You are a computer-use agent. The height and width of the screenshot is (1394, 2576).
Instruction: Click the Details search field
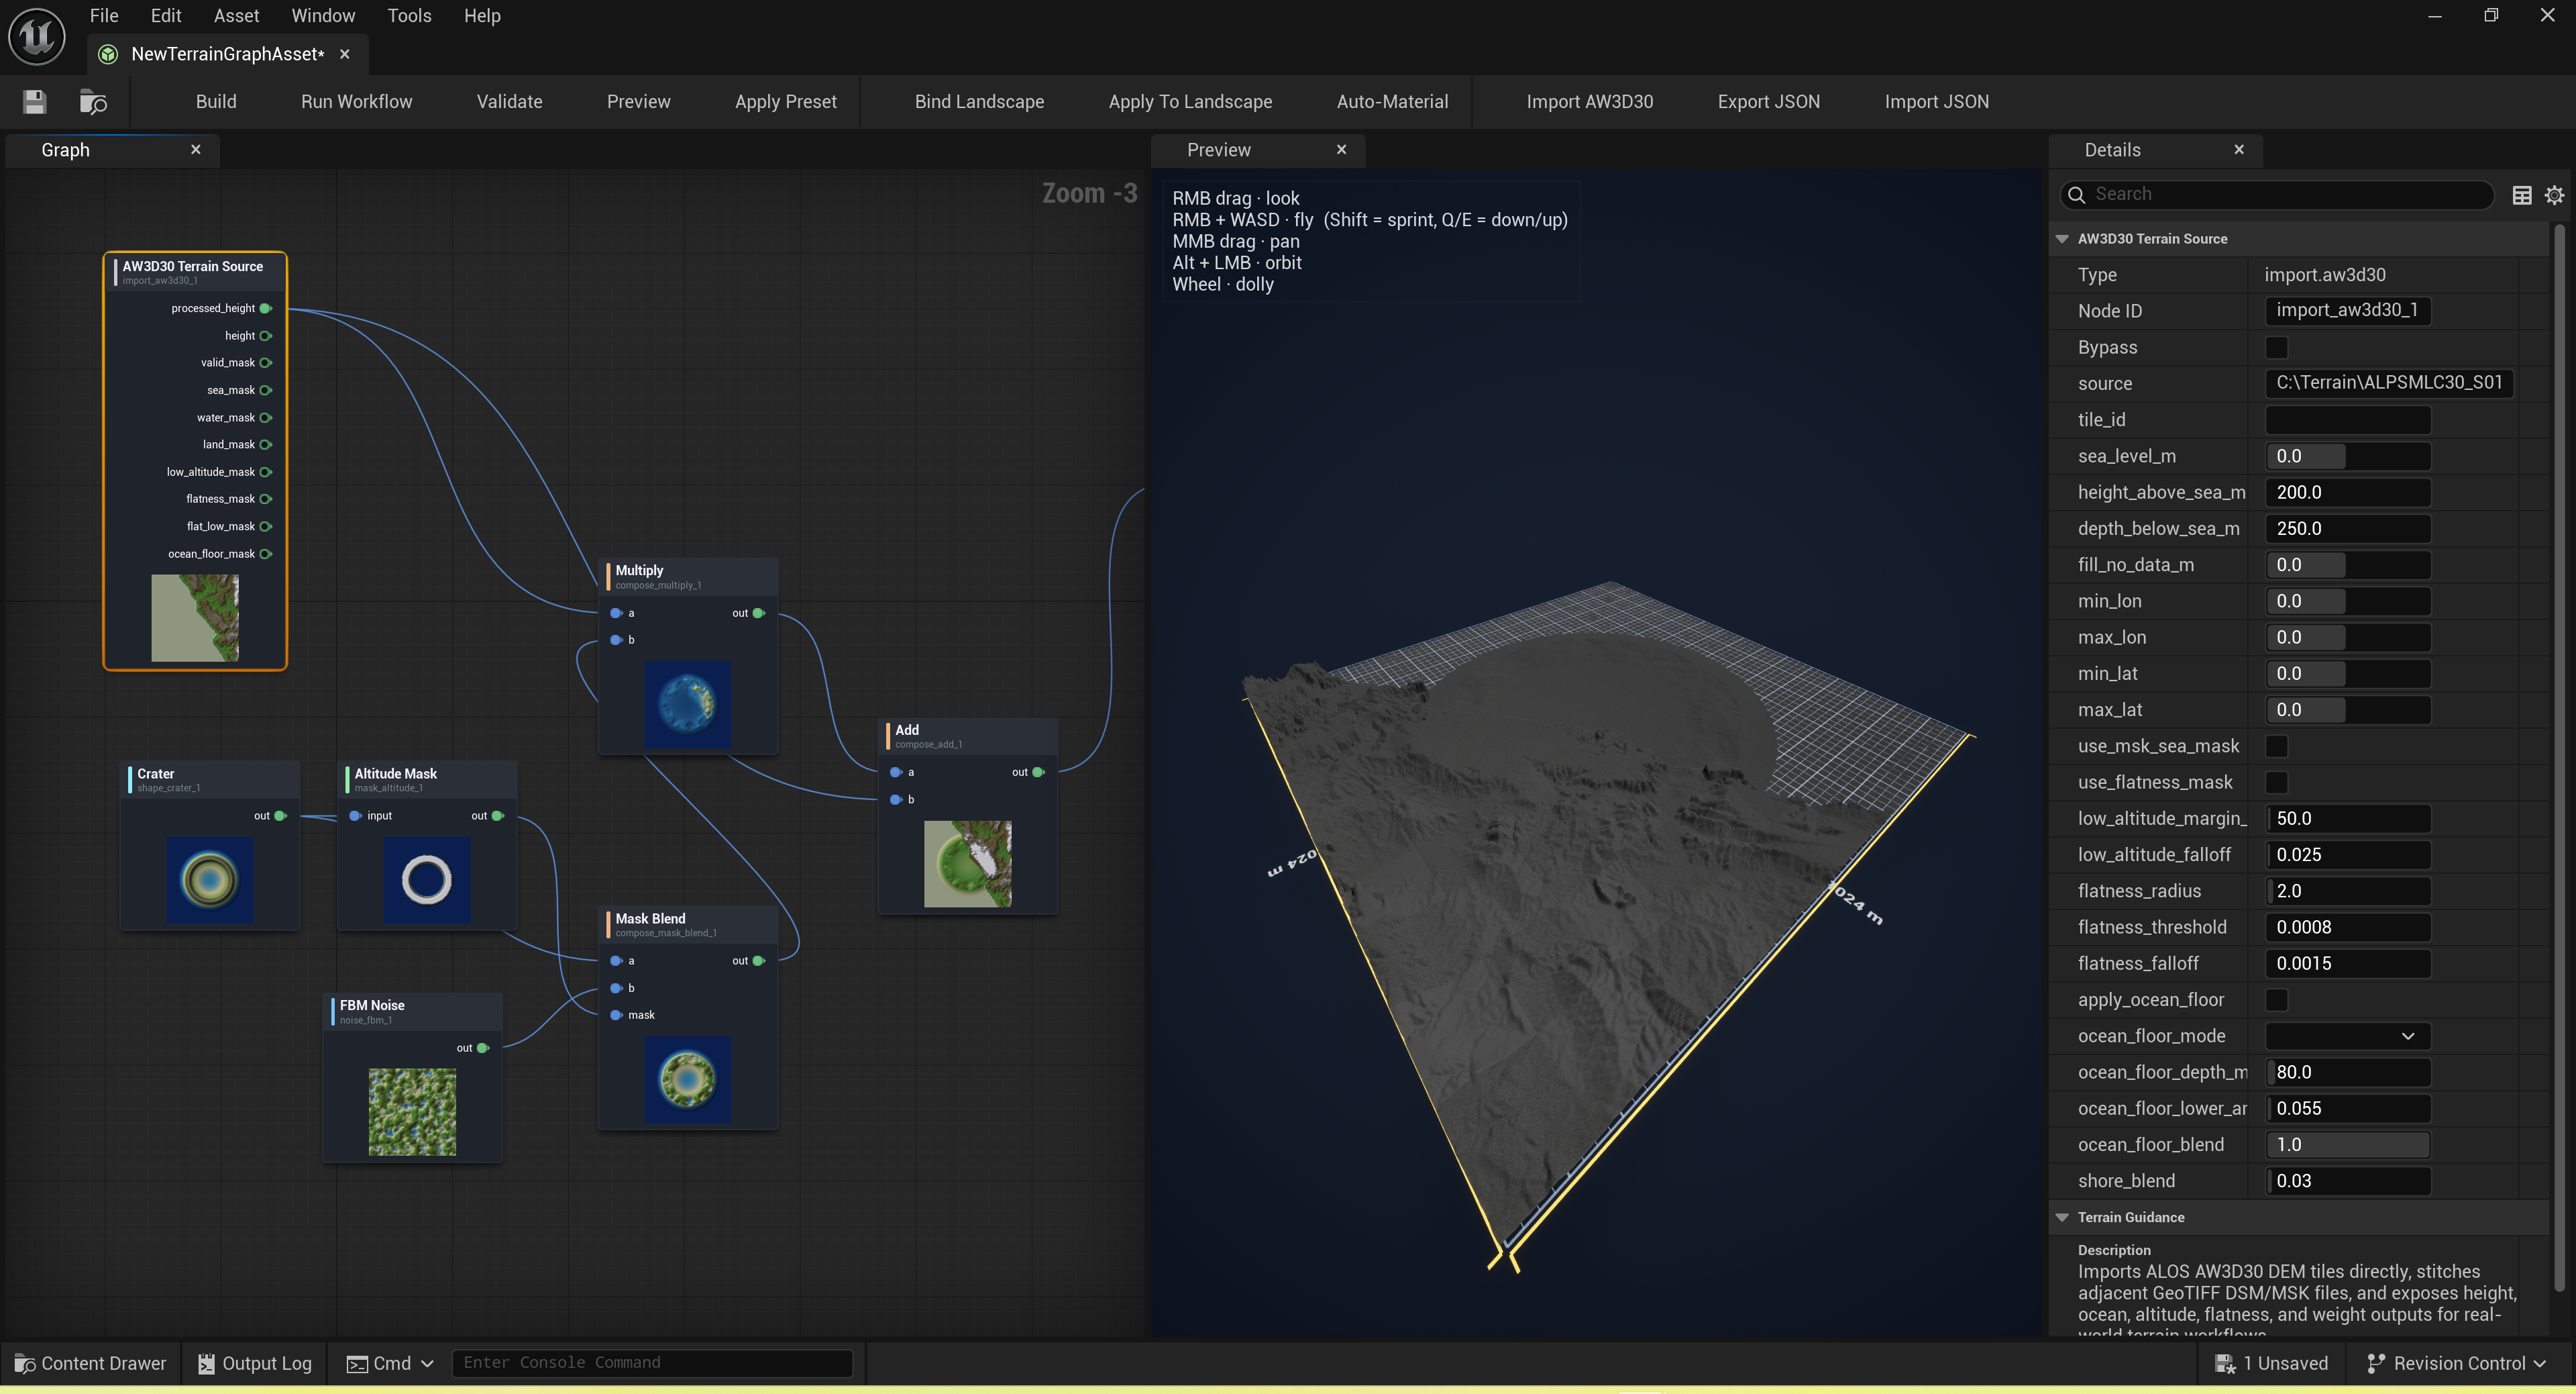tap(2277, 194)
